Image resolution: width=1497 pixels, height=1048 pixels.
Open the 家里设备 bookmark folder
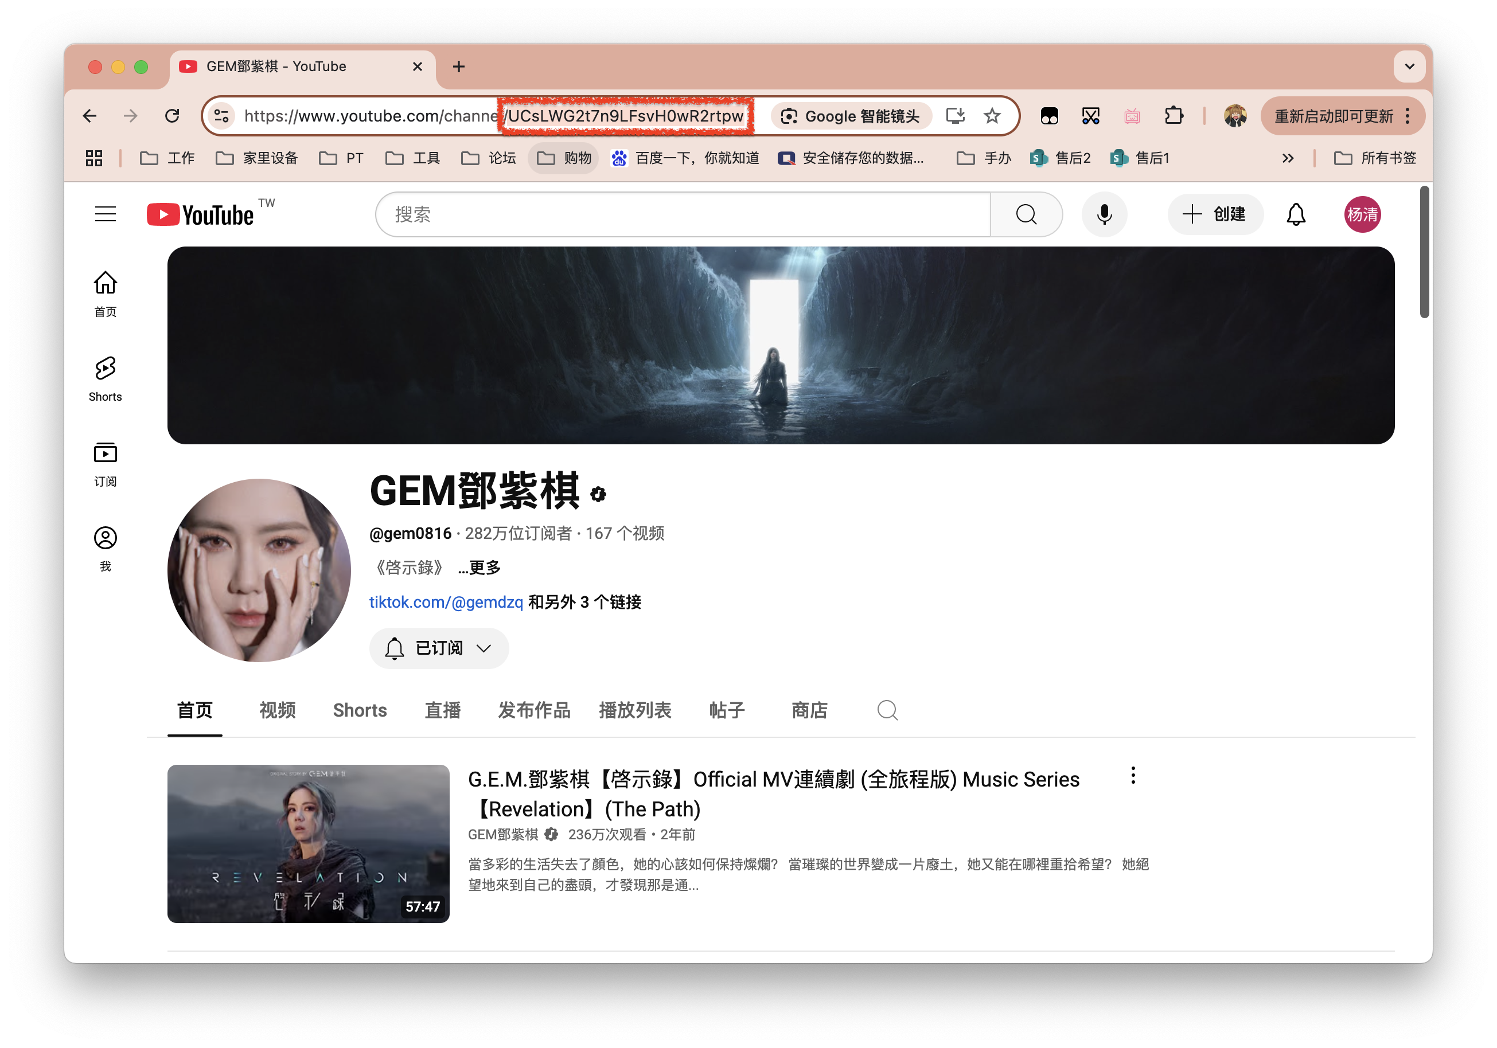click(257, 158)
